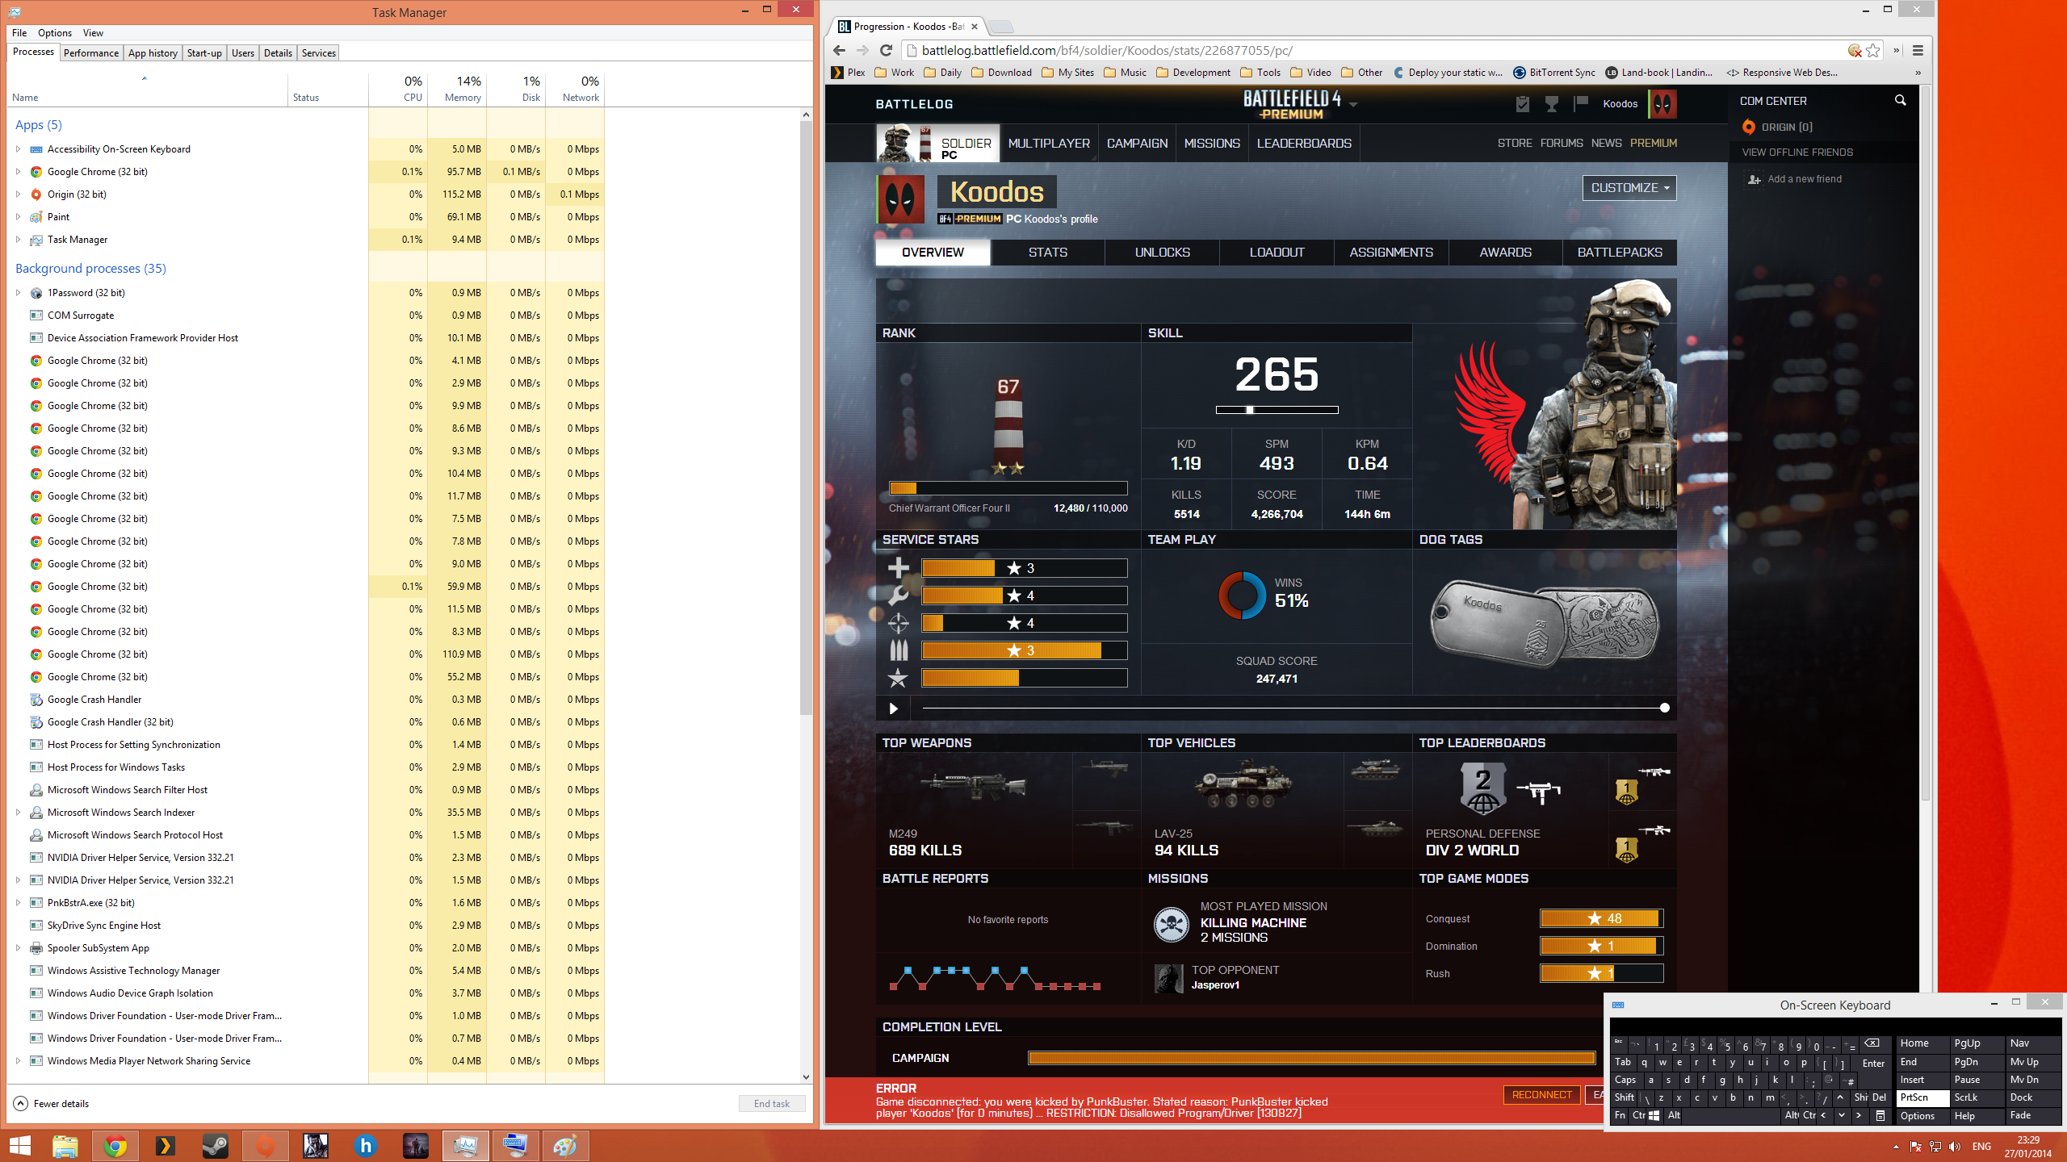Open Plex from the Windows taskbar
Screen dimensions: 2067x1162
pos(165,1146)
